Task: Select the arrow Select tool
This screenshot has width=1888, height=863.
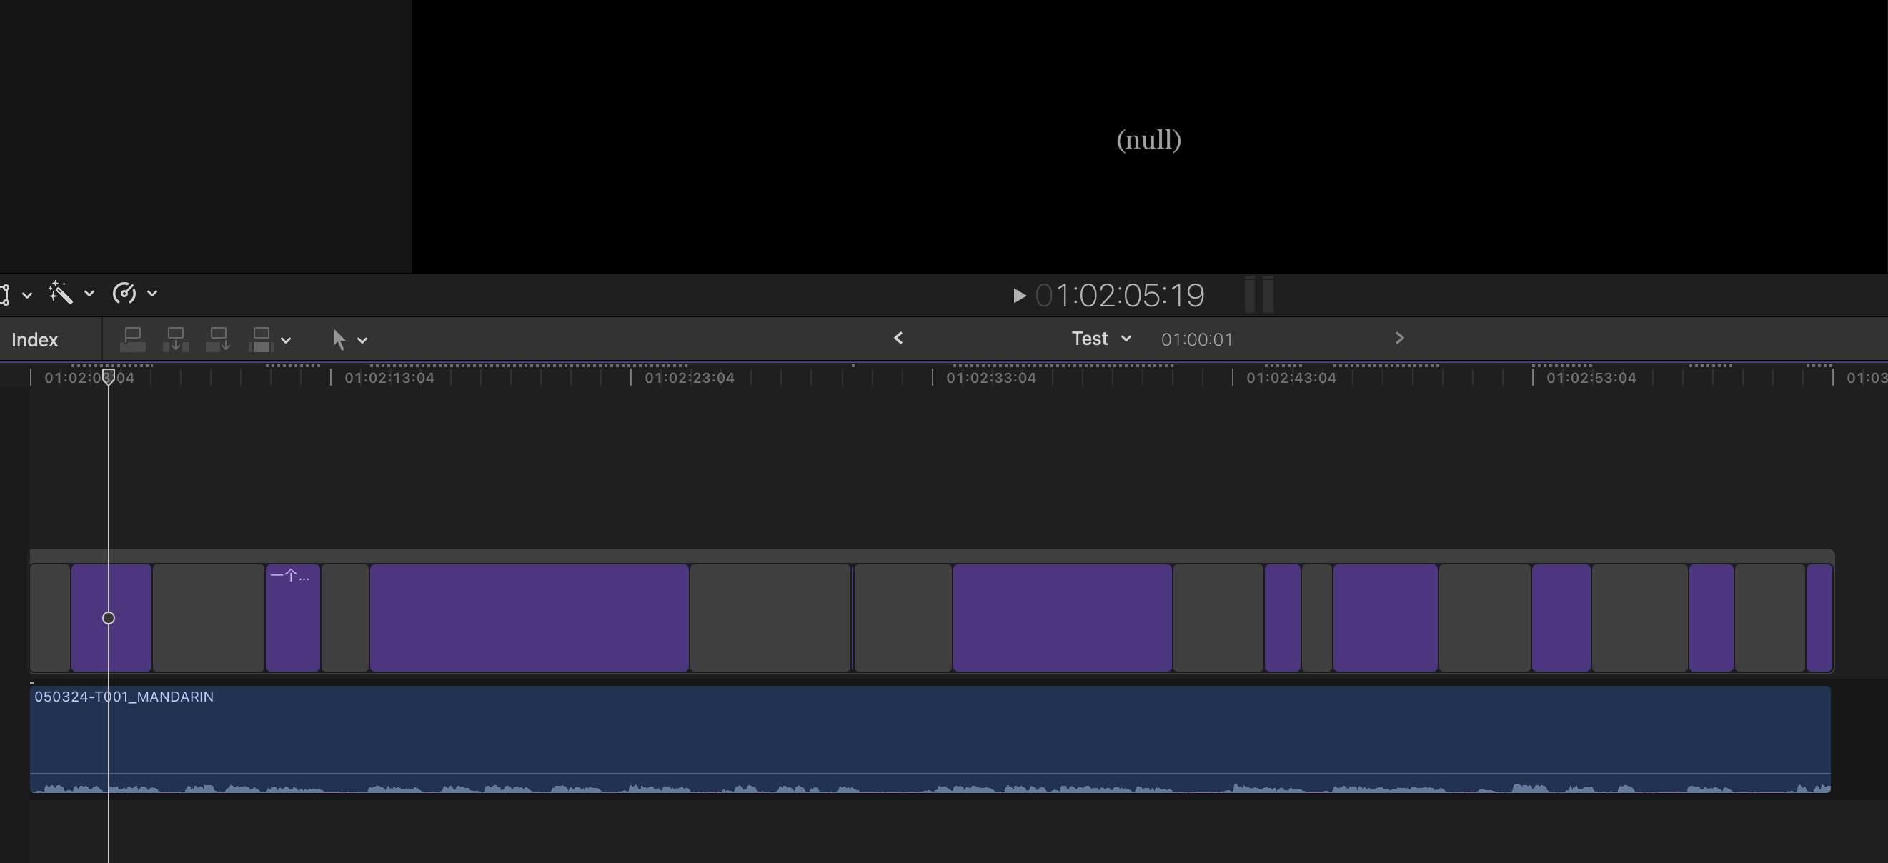Action: click(x=338, y=339)
